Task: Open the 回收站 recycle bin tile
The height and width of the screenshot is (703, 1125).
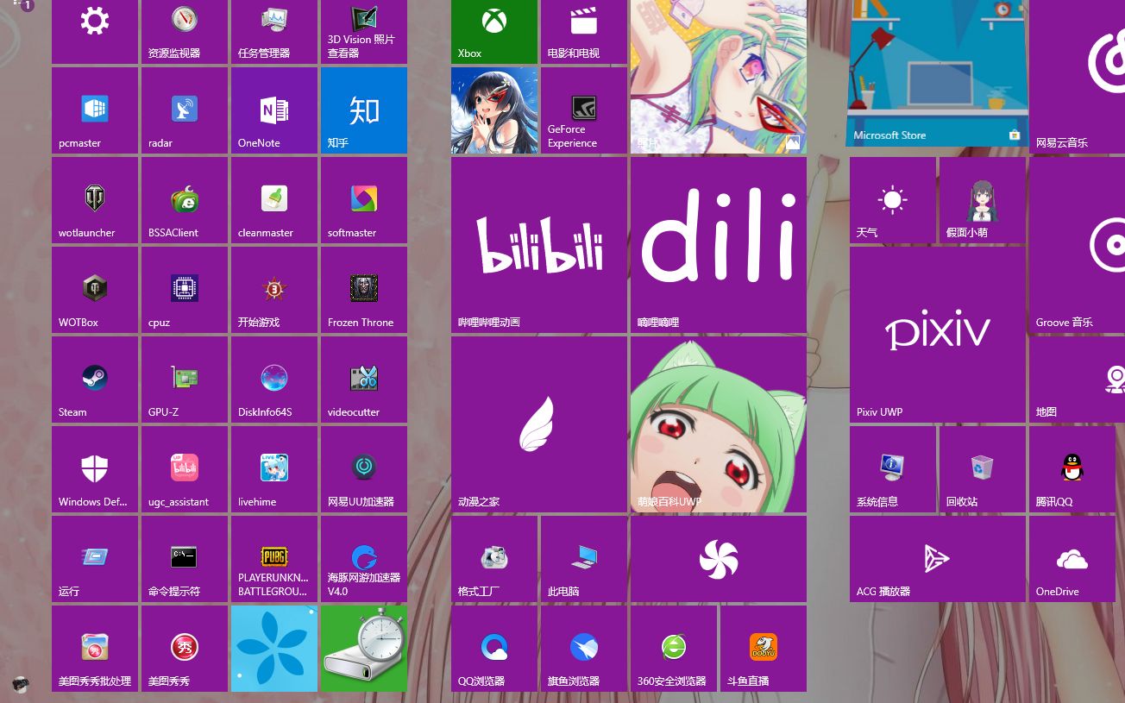Action: pos(983,469)
